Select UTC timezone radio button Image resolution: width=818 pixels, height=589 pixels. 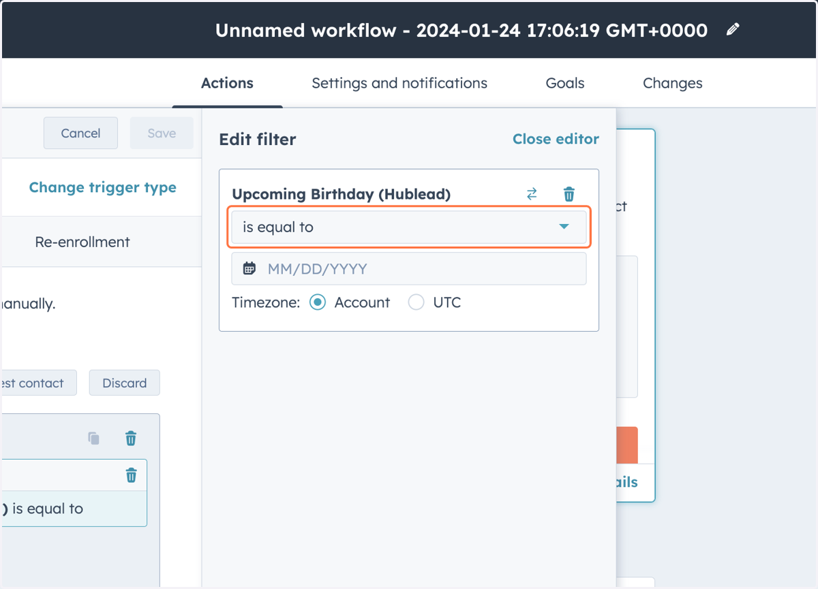coord(416,302)
